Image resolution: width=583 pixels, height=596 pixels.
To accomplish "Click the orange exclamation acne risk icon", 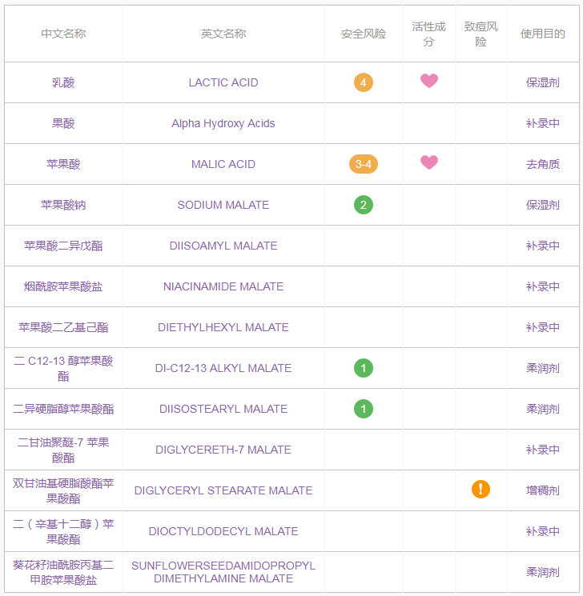I will pos(480,490).
